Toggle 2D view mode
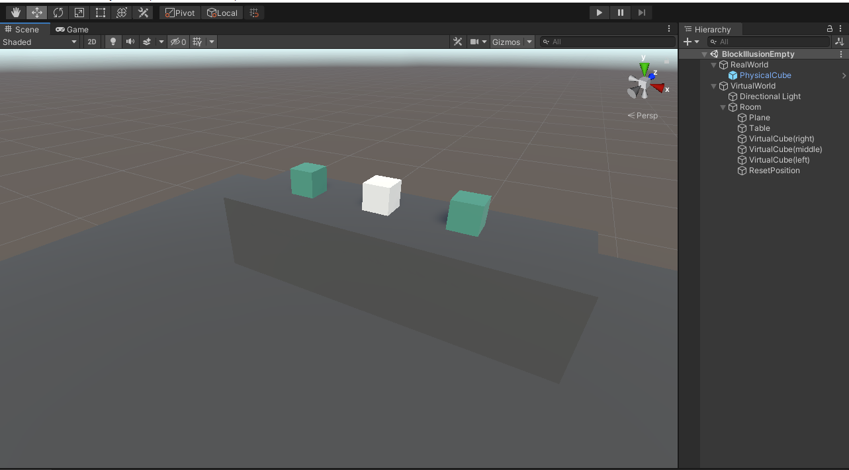Screen dimensions: 849x470 92,42
